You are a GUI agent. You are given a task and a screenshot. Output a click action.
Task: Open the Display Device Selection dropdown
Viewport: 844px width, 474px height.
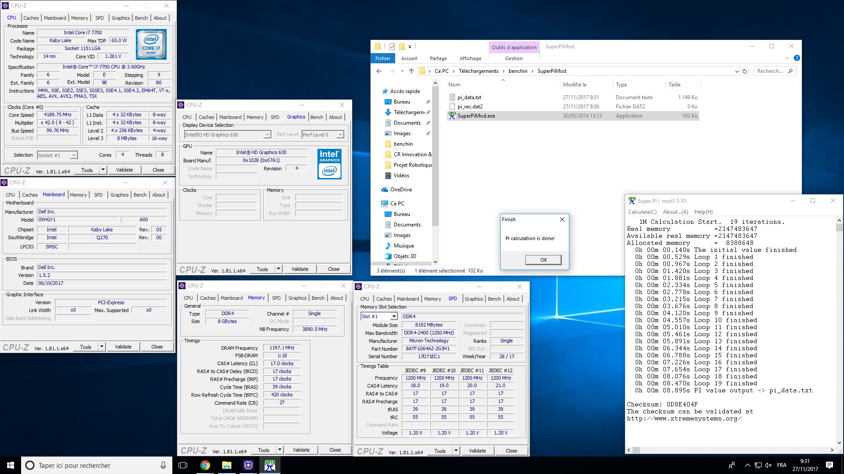267,135
